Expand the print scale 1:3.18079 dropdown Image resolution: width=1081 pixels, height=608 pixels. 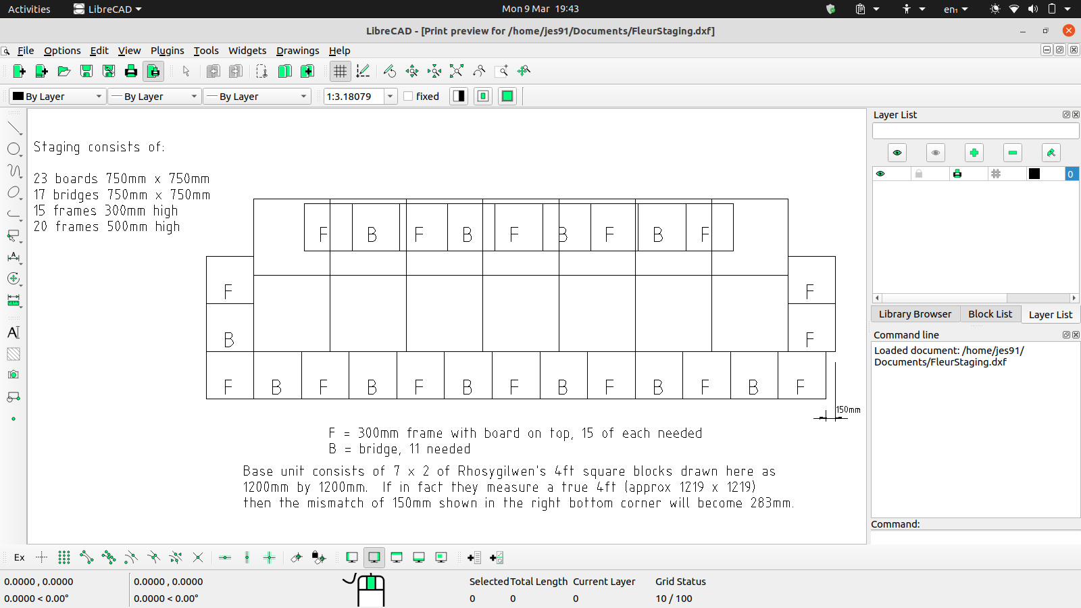tap(390, 97)
